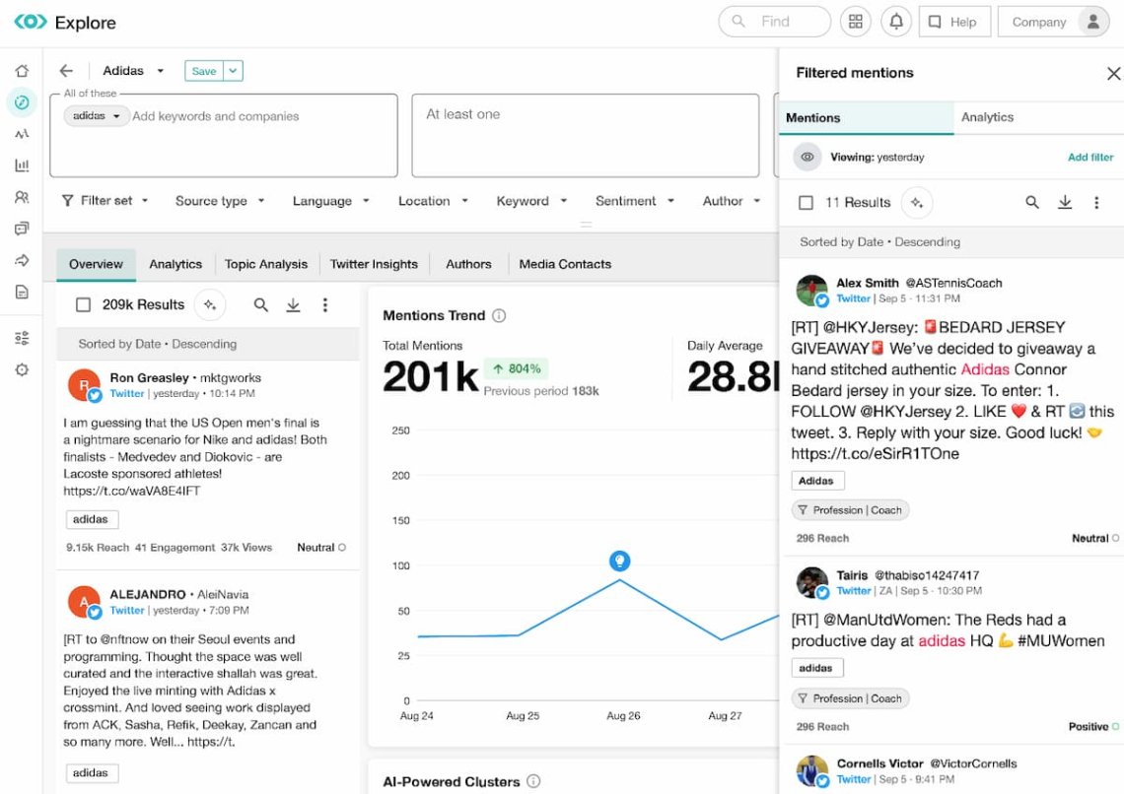
Task: Open the download icon in Filtered mentions panel
Action: [x=1065, y=202]
